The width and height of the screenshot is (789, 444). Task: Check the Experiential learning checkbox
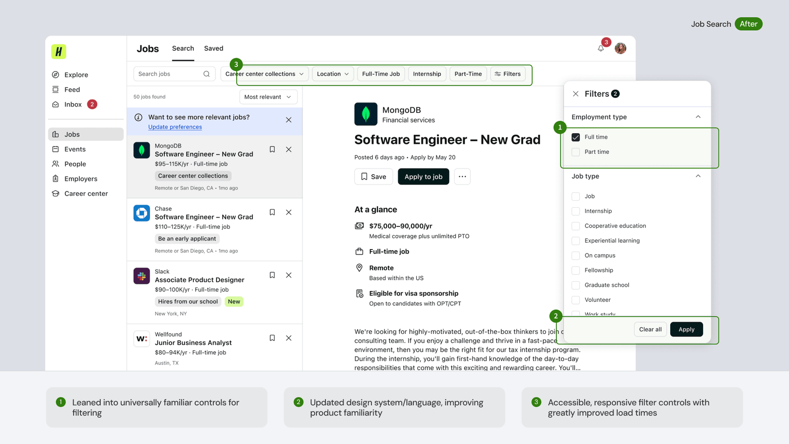(575, 241)
